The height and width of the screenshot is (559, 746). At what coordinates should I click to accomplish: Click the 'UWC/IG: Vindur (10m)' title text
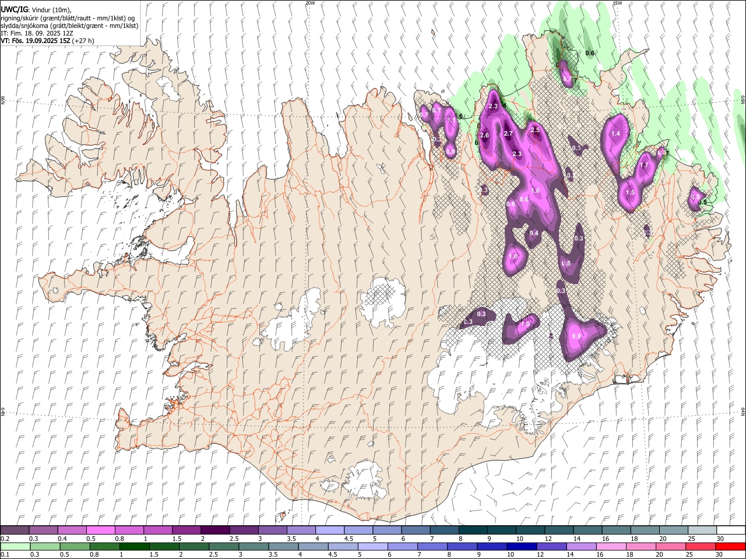[x=36, y=9]
